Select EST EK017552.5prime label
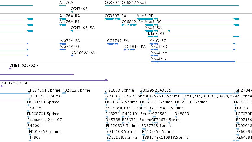 (x=45, y=132)
